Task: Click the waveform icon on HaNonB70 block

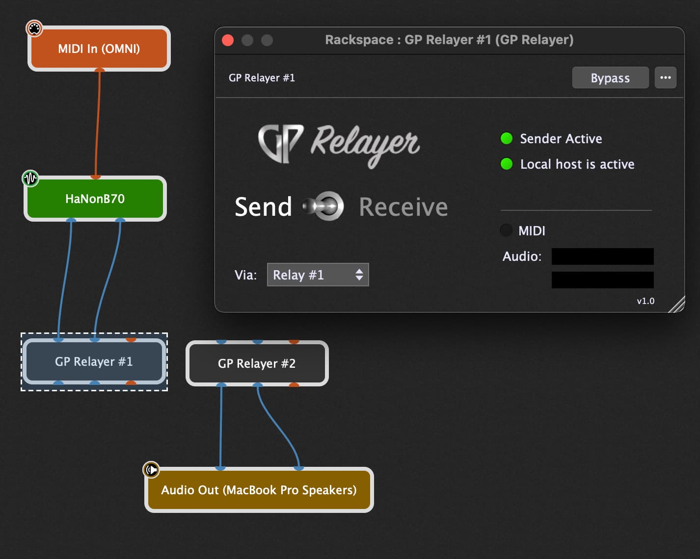Action: click(x=30, y=178)
